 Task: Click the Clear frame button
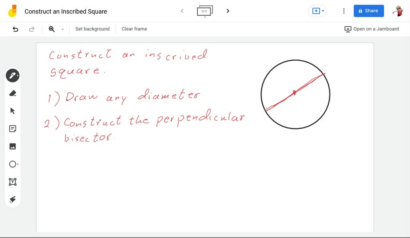[134, 29]
